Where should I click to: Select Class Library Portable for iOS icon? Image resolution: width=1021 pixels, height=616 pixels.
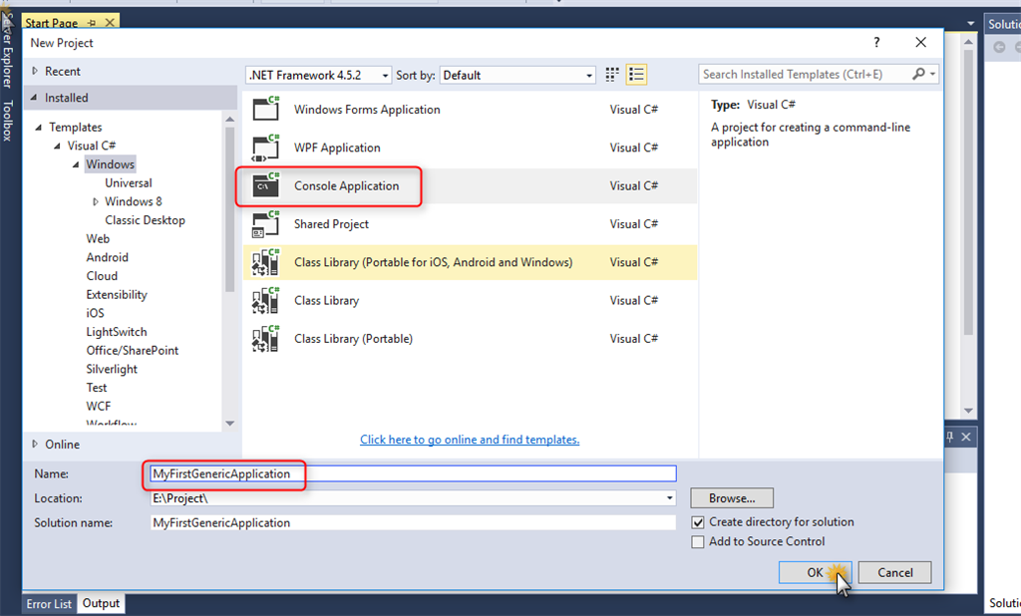[265, 262]
